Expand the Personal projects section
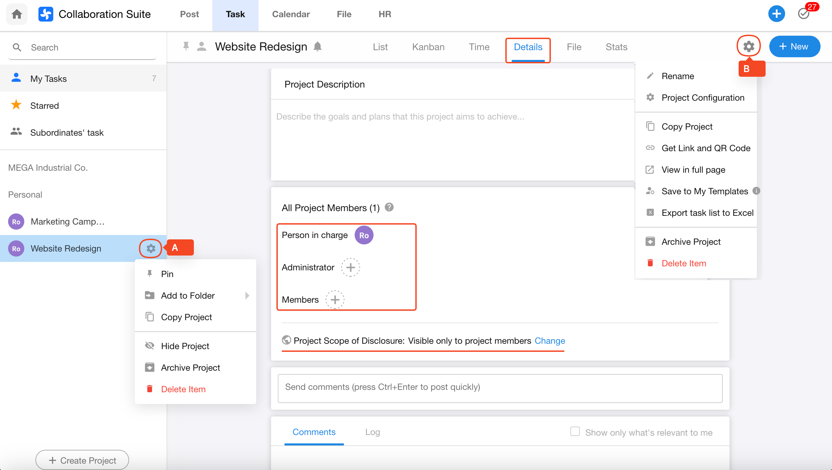The height and width of the screenshot is (470, 832). tap(25, 195)
